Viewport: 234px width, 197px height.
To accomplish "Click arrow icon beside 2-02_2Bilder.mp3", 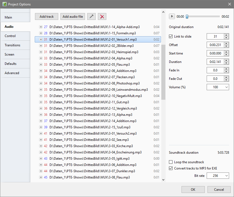I will 41,46.
